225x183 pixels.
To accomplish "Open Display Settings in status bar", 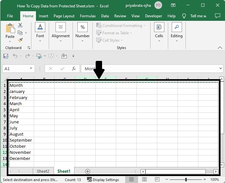I will pos(103,180).
